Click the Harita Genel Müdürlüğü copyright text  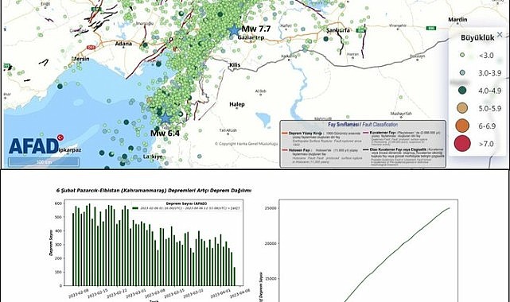(x=246, y=144)
